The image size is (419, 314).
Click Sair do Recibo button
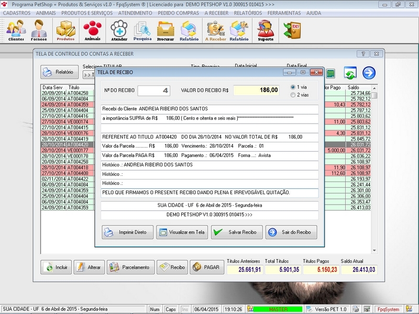(x=291, y=232)
